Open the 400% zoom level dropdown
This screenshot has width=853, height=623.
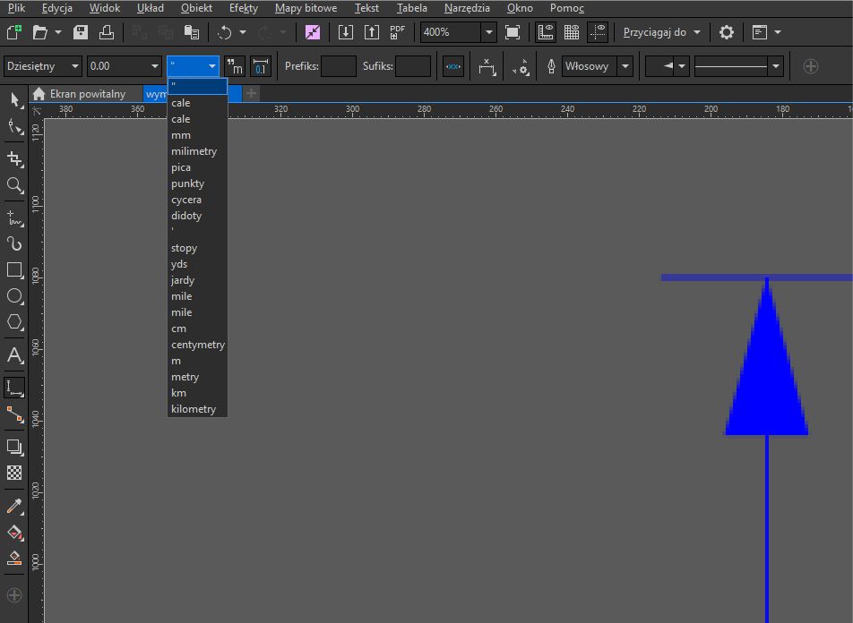[x=488, y=32]
